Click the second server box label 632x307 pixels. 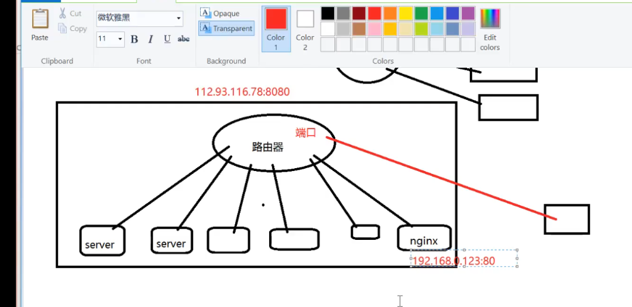171,243
